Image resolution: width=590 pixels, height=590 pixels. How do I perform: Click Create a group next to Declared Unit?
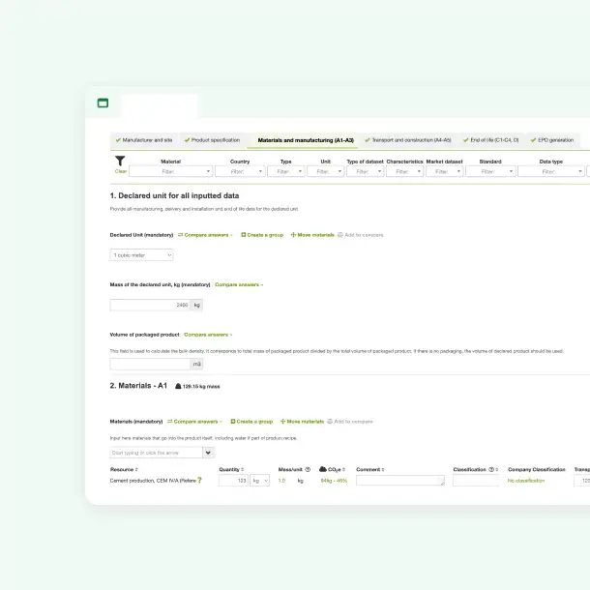coord(262,235)
